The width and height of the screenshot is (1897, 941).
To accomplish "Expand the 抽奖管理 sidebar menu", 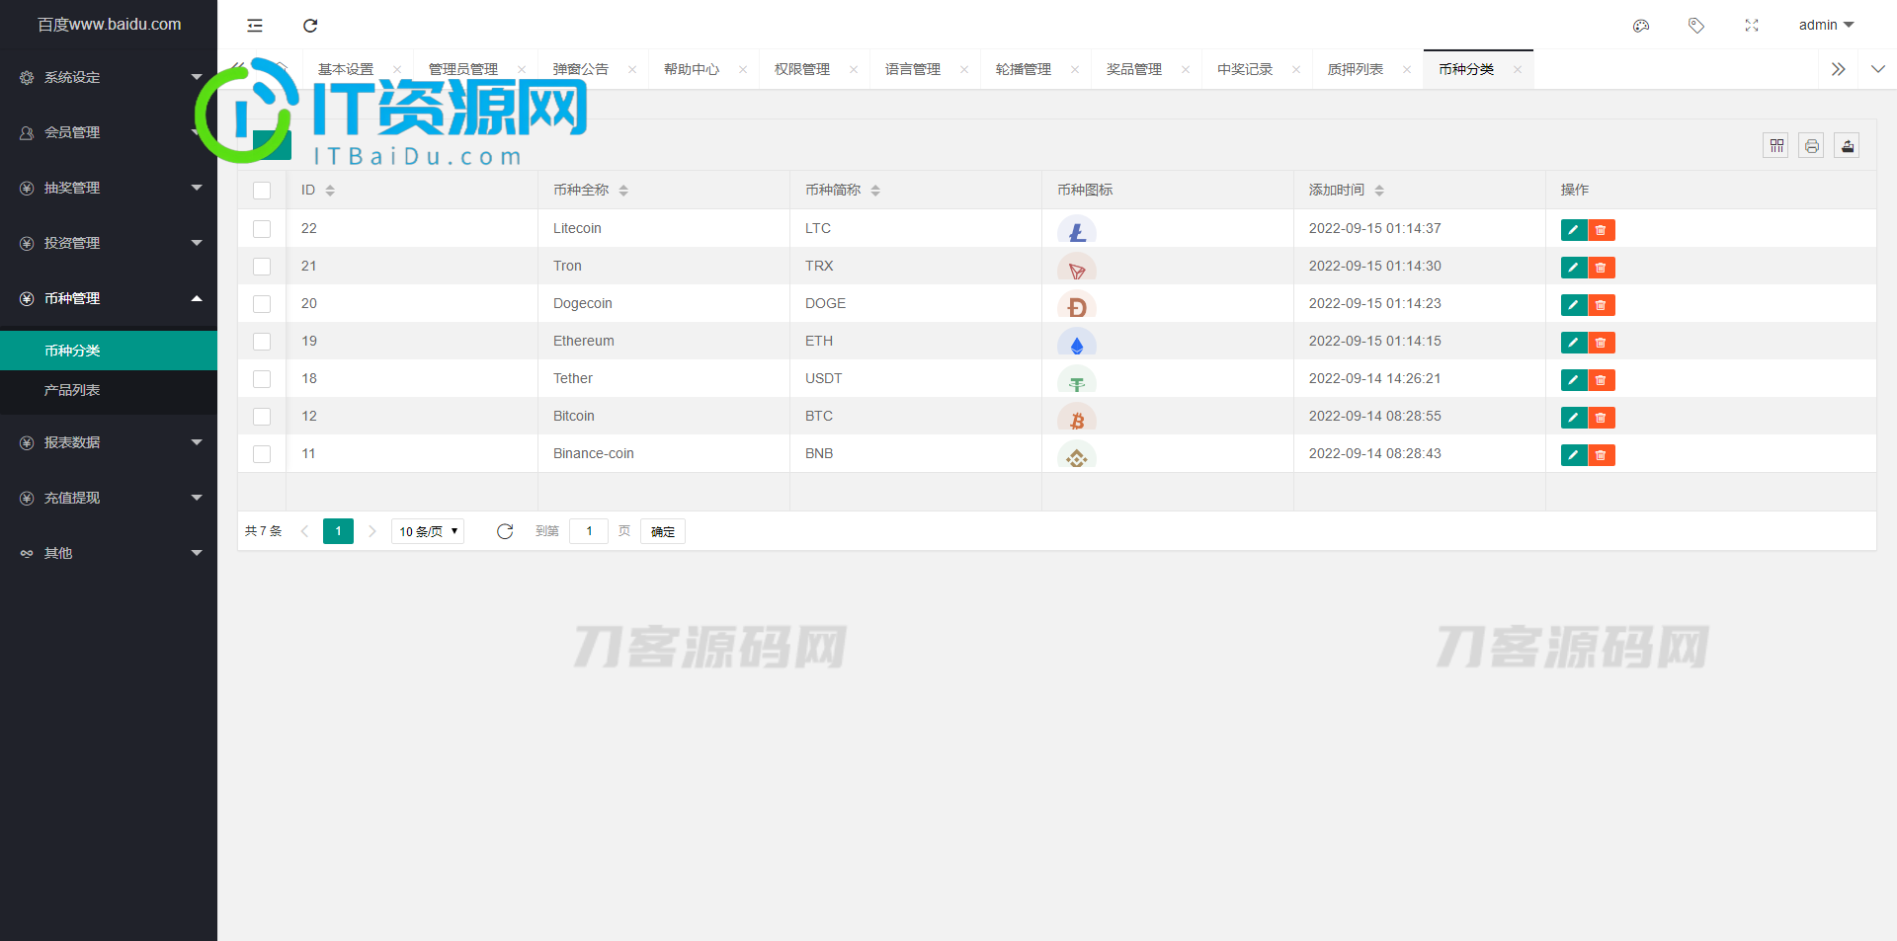I will (x=109, y=188).
